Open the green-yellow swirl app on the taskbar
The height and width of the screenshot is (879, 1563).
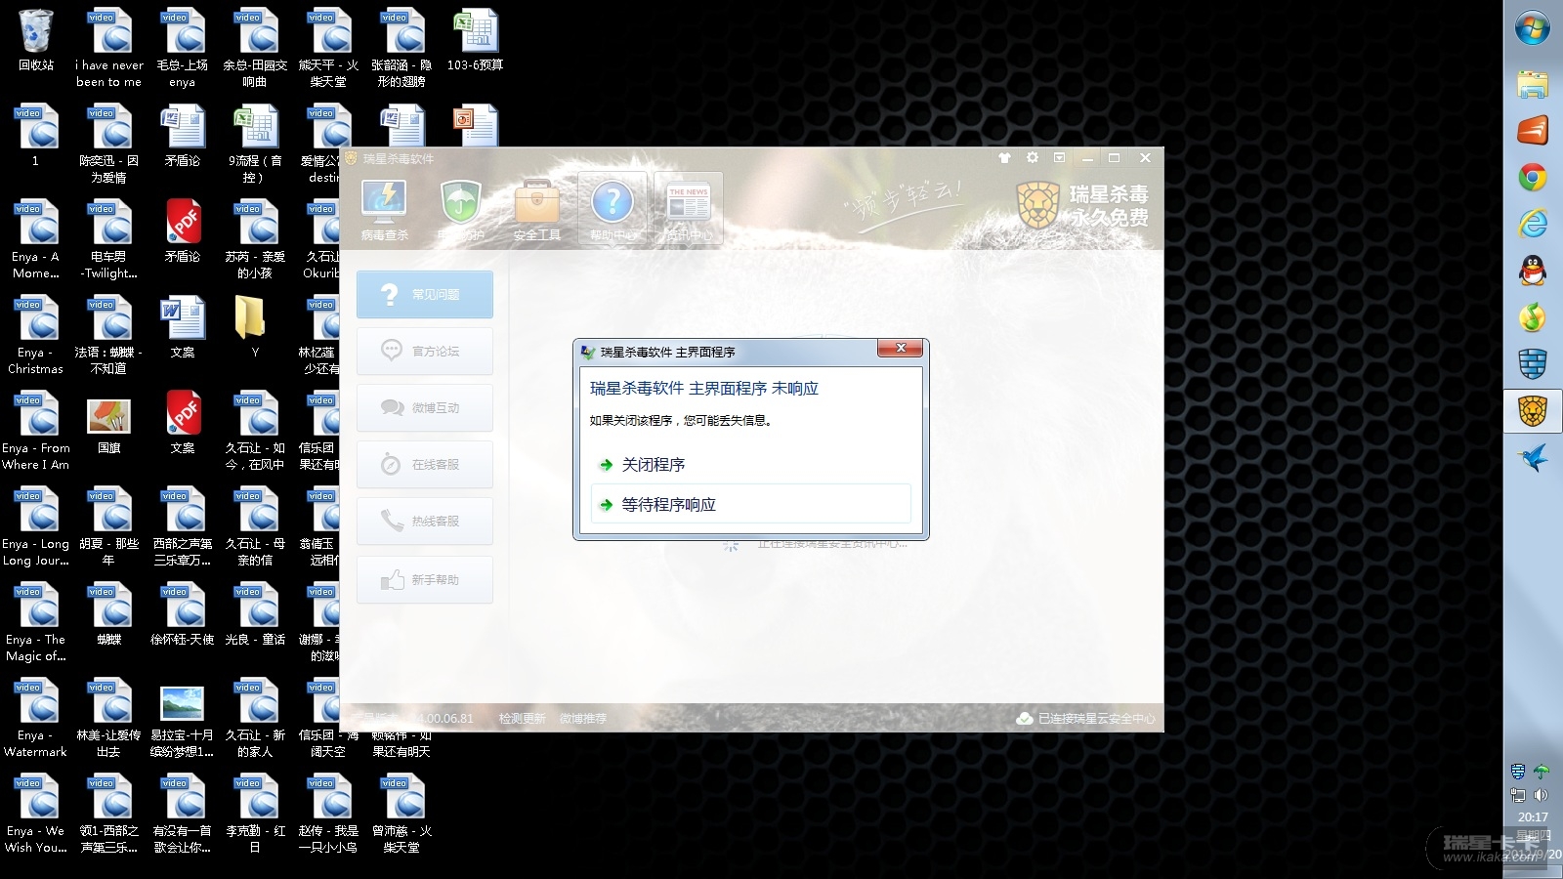[x=1533, y=317]
